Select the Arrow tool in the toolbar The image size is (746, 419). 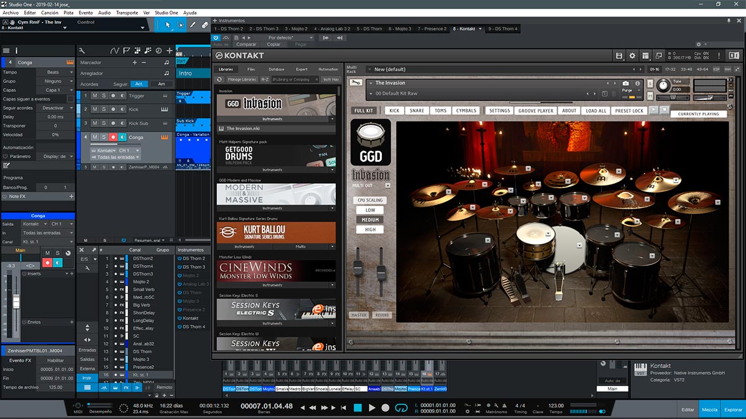(x=168, y=25)
